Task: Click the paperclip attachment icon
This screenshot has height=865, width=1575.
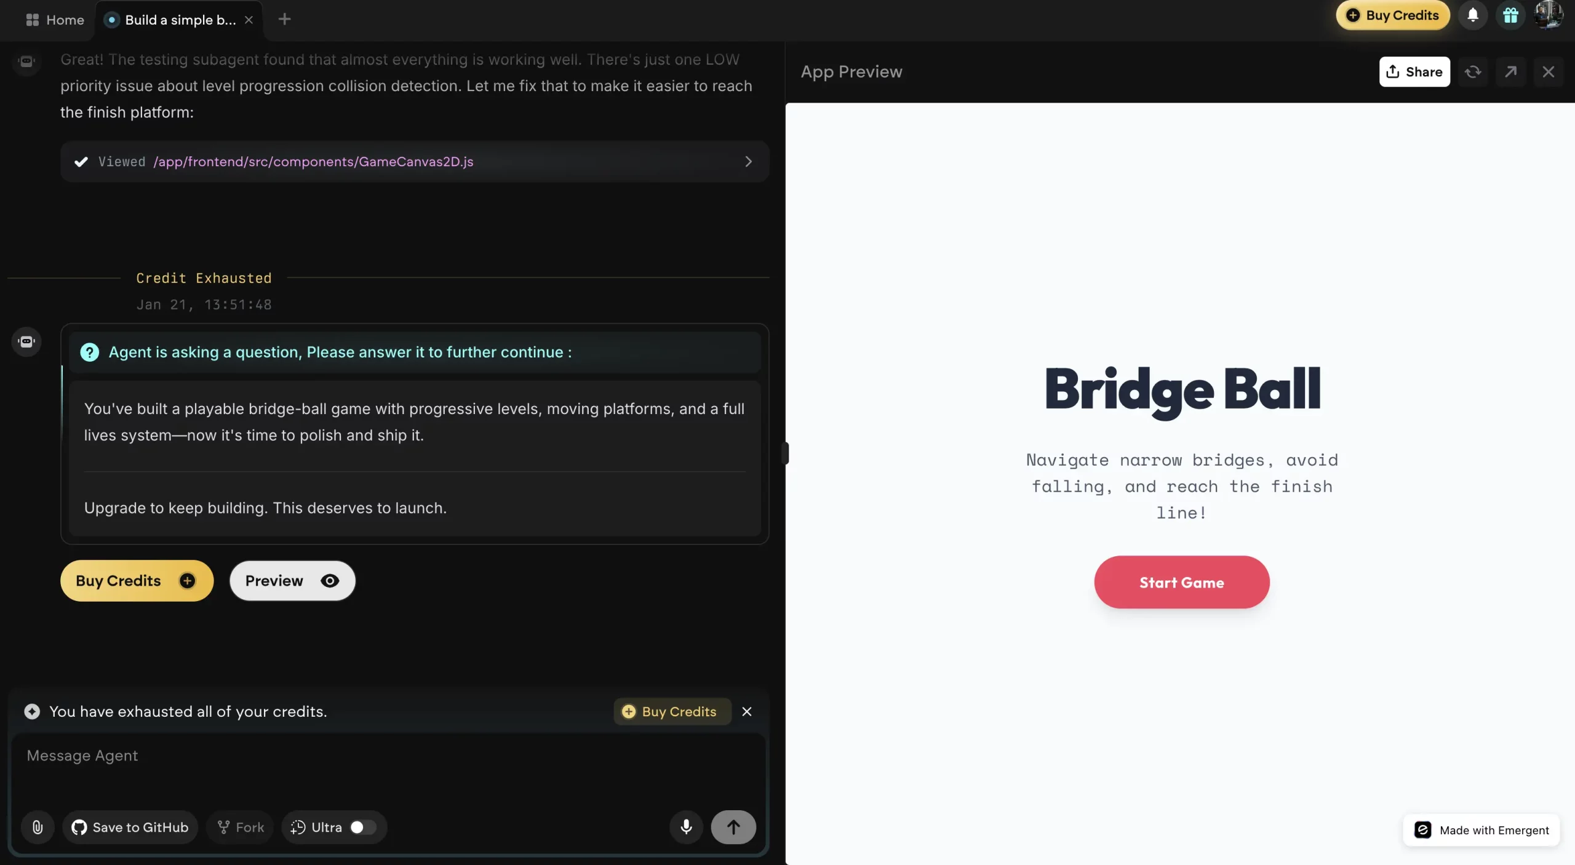Action: [38, 827]
